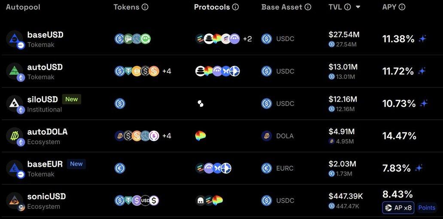The height and width of the screenshot is (219, 443).
Task: Click the TVL column info icon
Action: [348, 7]
